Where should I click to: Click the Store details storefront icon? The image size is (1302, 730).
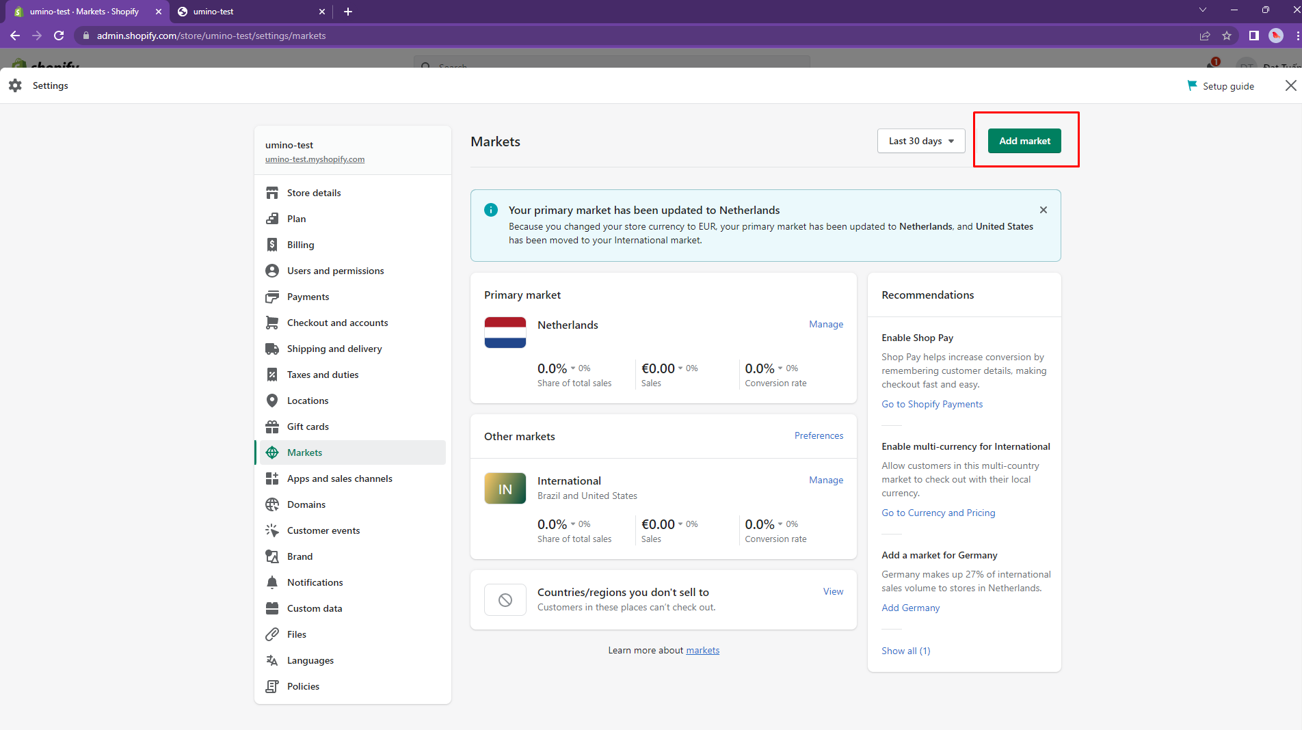pyautogui.click(x=272, y=193)
